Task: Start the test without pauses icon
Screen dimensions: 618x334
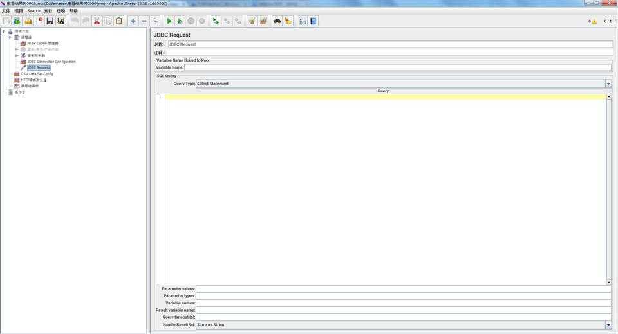Action: (180, 21)
